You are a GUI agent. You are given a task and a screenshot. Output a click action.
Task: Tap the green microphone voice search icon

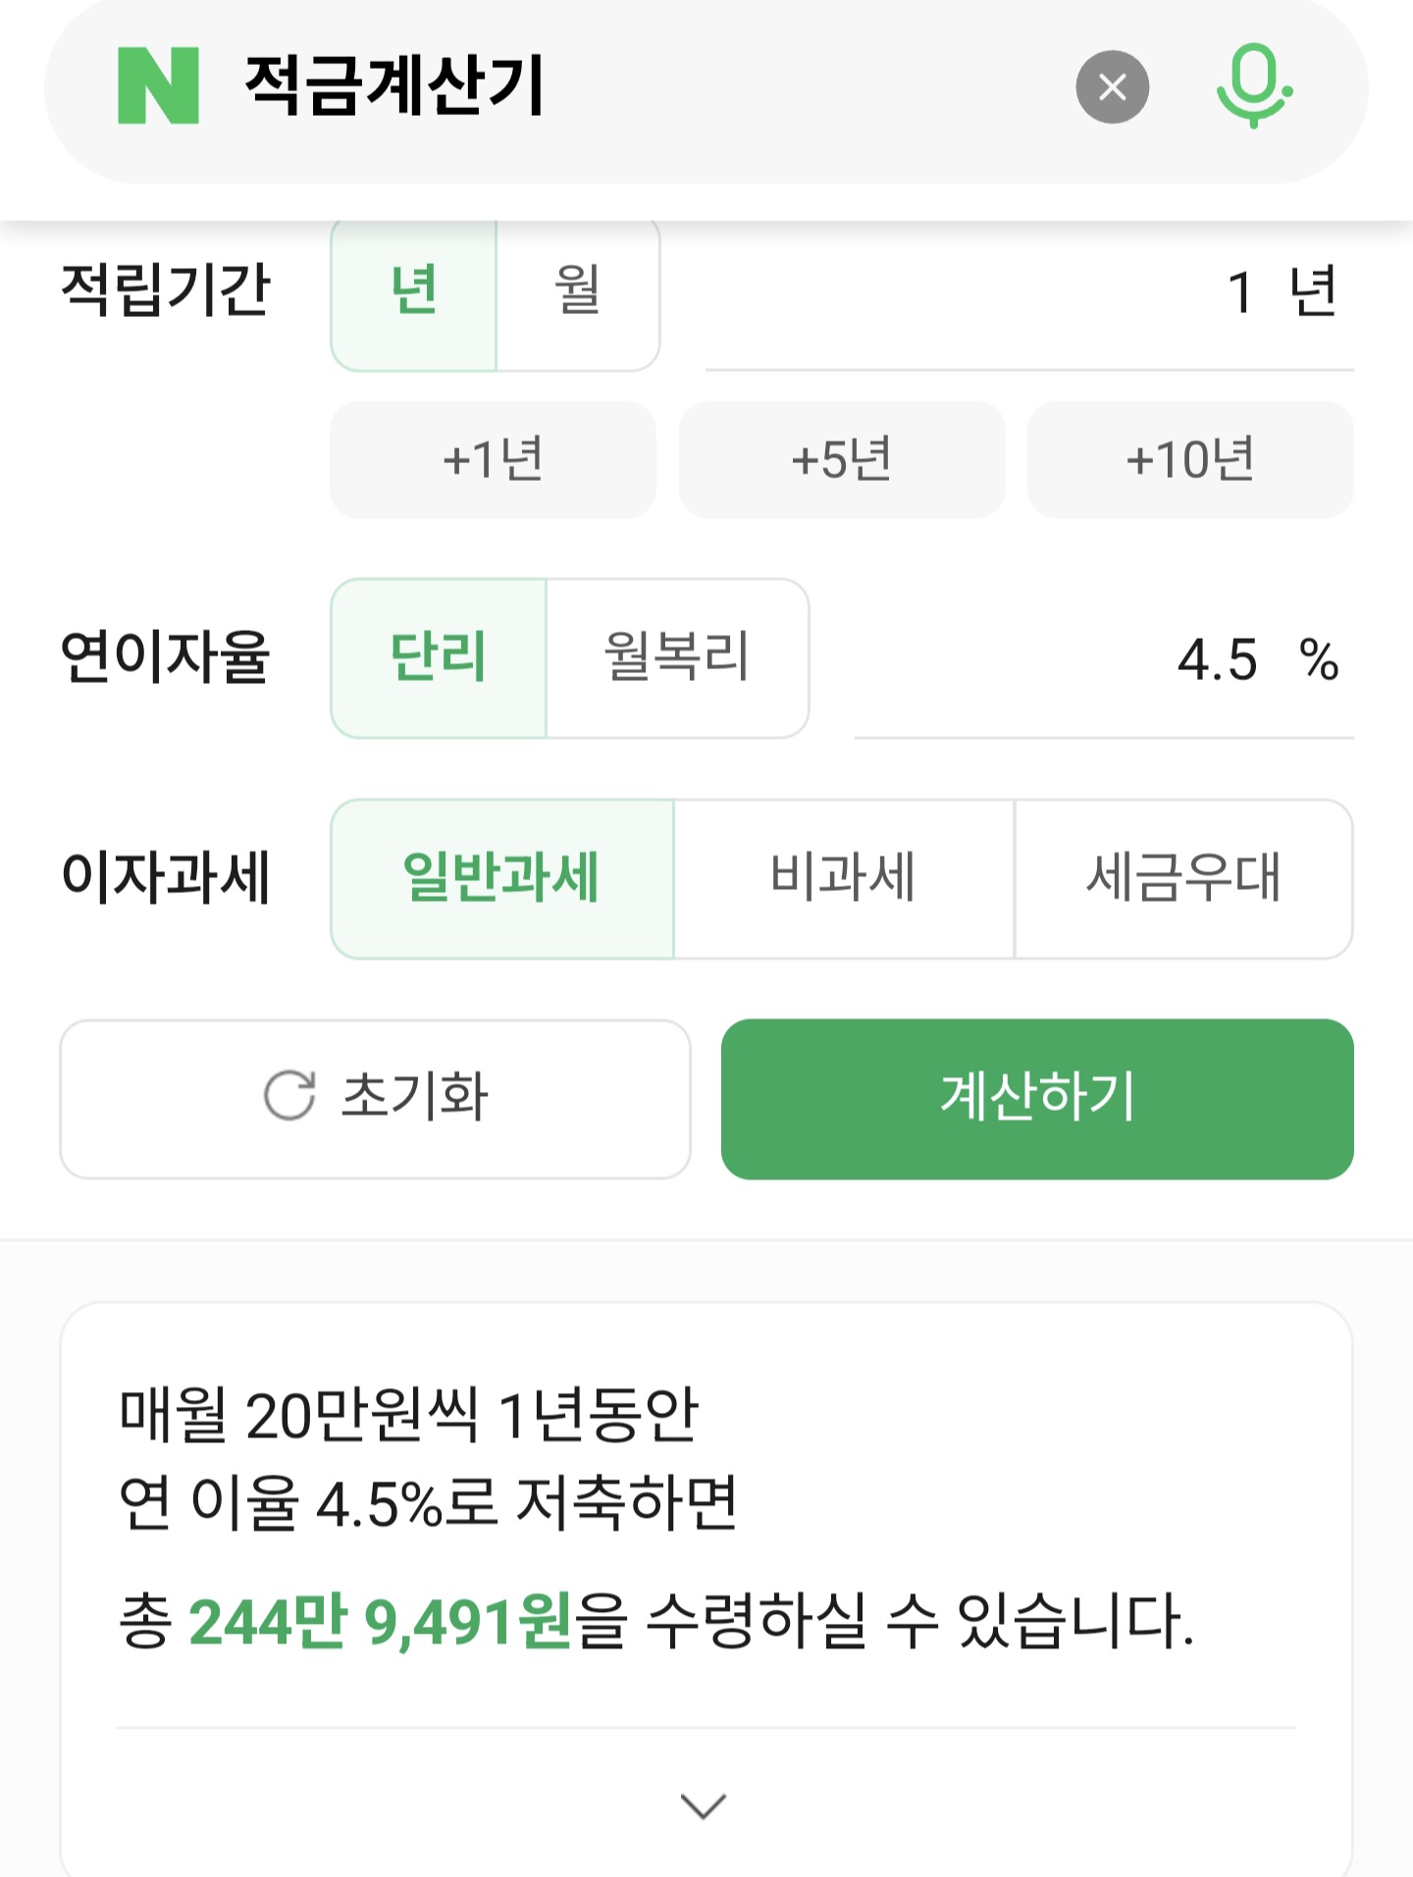pos(1253,86)
